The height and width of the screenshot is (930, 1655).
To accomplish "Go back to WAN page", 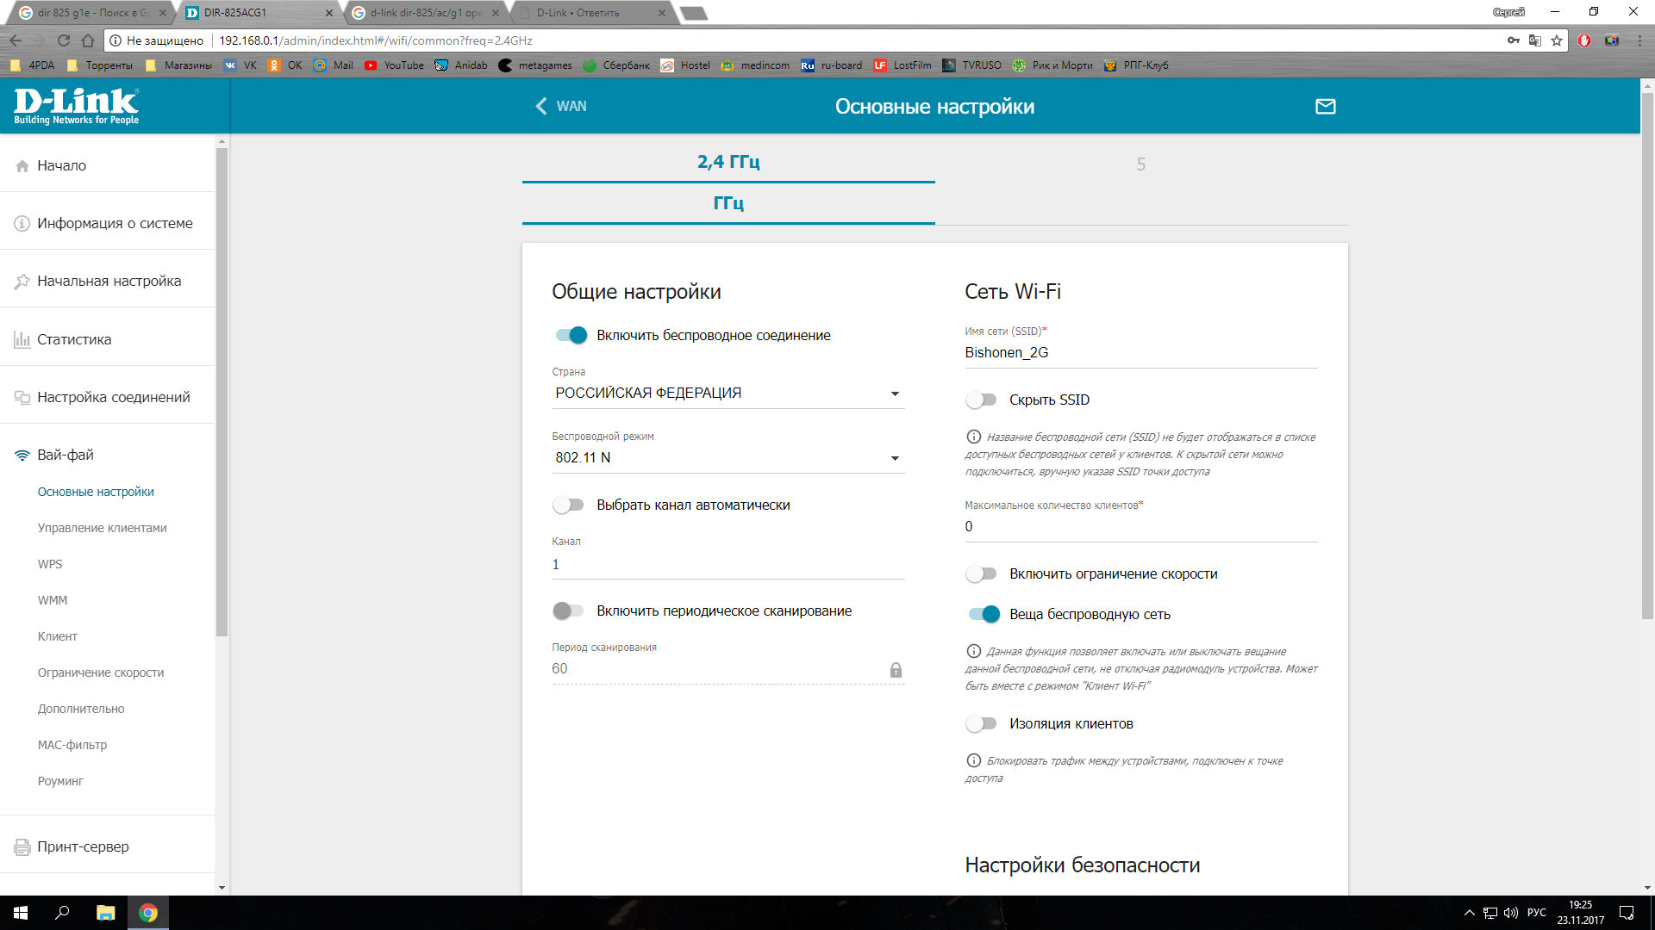I will 561,106.
